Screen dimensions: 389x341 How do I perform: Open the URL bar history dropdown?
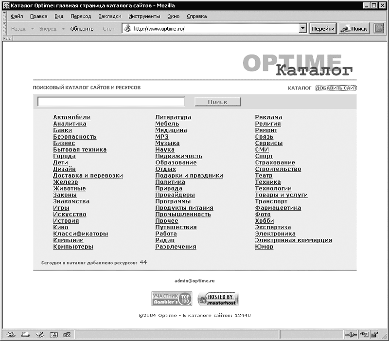point(302,28)
